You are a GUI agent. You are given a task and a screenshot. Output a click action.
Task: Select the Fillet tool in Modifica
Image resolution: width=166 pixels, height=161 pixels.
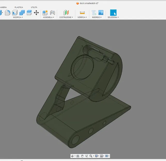[x=8, y=12]
